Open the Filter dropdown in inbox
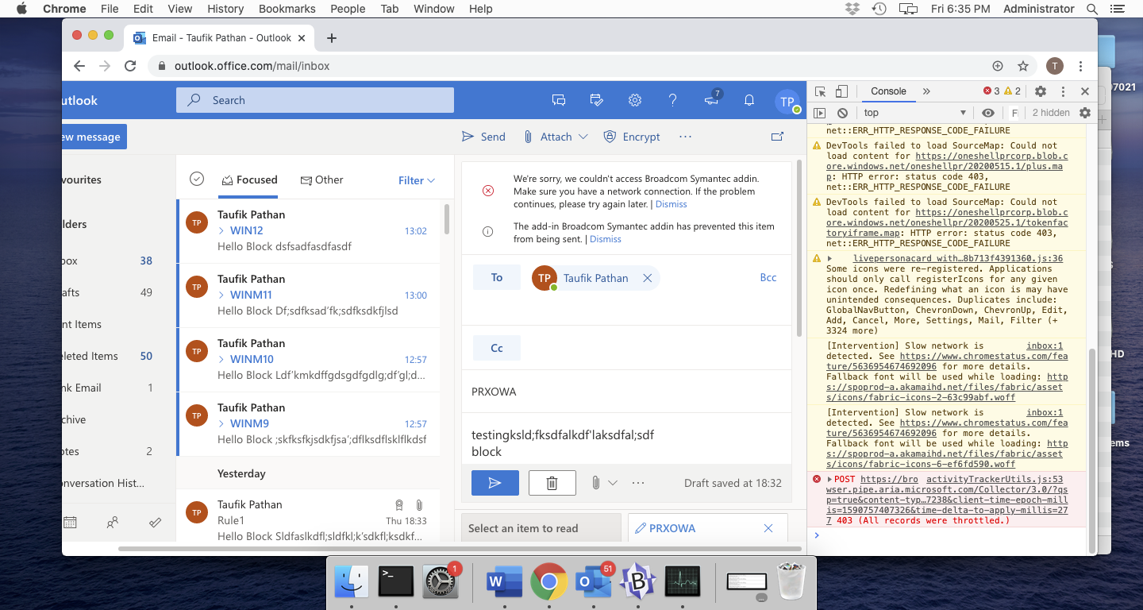1143x610 pixels. 416,180
